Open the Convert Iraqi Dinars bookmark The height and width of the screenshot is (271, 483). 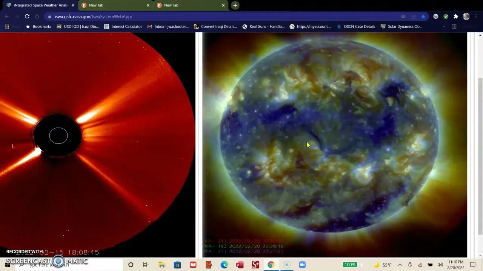coord(215,26)
